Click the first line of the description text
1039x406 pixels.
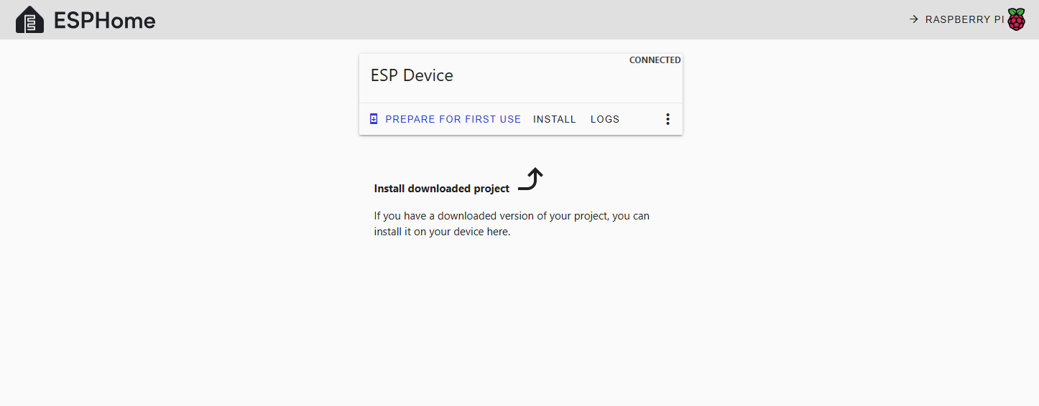pyautogui.click(x=511, y=215)
